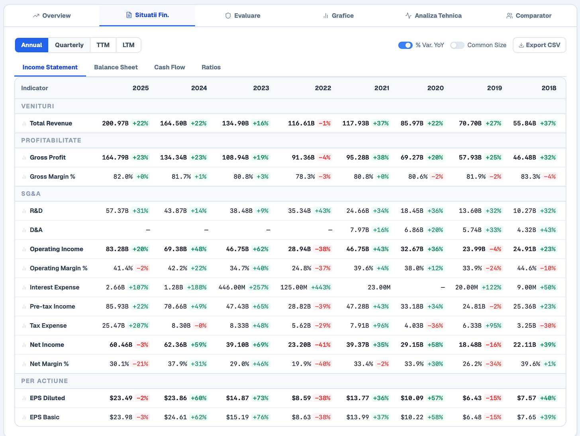Viewport: 580px width, 436px height.
Task: Click the 2025 column header
Action: click(x=141, y=88)
